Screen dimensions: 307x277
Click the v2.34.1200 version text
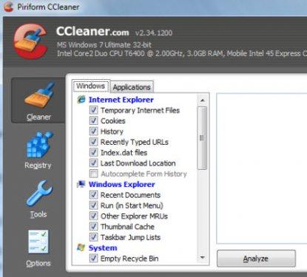154,33
